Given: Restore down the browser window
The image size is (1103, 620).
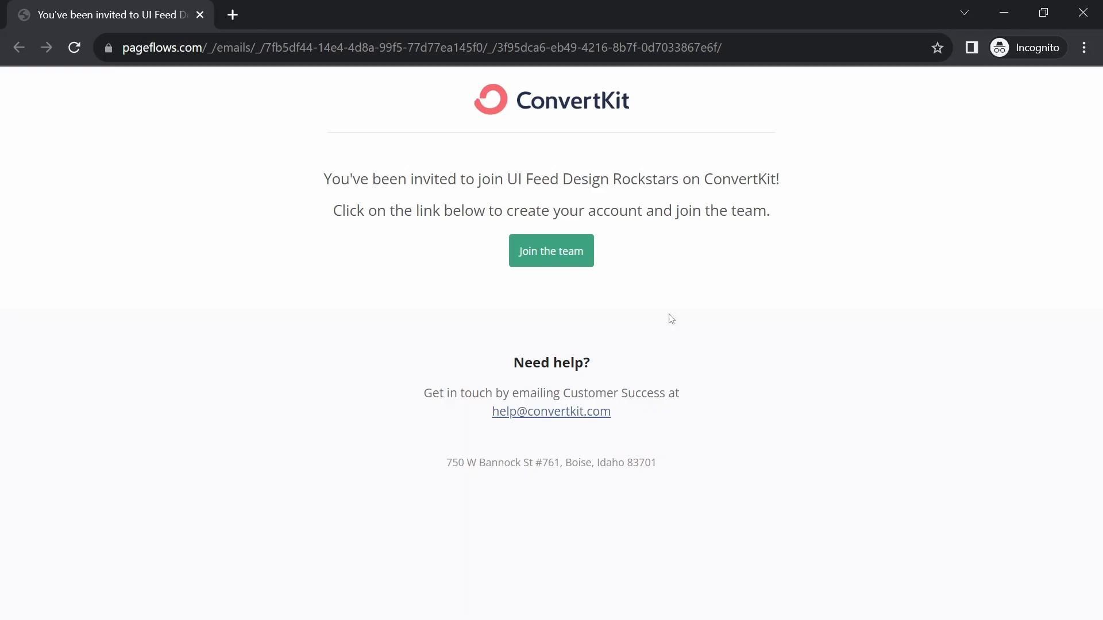Looking at the screenshot, I should tap(1043, 13).
